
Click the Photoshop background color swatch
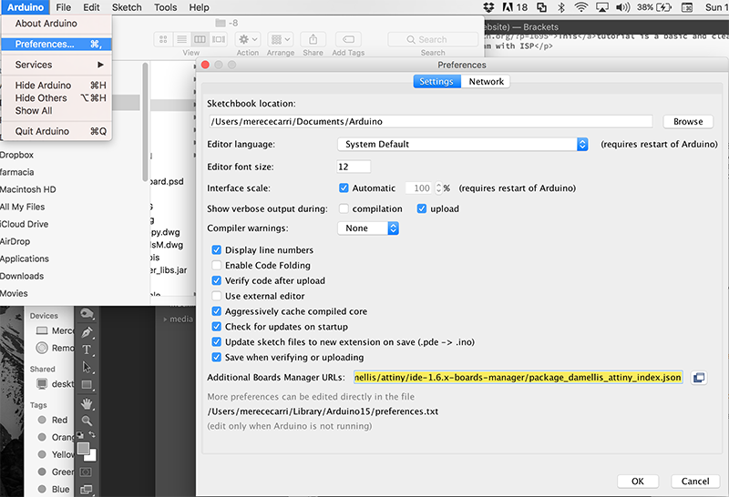(x=92, y=456)
